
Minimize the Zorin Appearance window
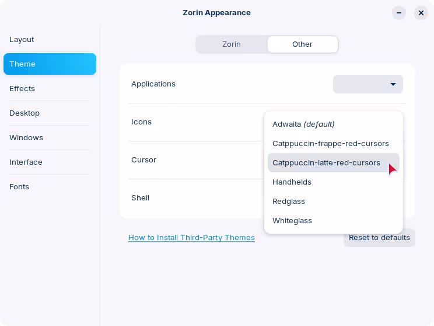pos(399,13)
